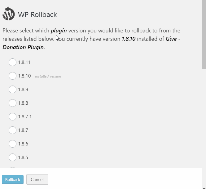Viewport: 206px width, 189px height.
Task: Click the scrollbar down arrow
Action: click(x=204, y=188)
